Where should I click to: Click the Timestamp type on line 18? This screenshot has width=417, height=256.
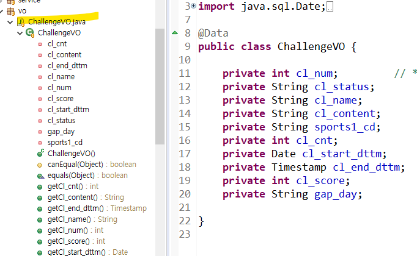(x=298, y=168)
